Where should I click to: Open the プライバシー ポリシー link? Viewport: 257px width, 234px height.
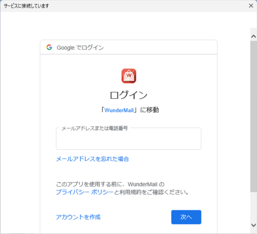point(84,192)
